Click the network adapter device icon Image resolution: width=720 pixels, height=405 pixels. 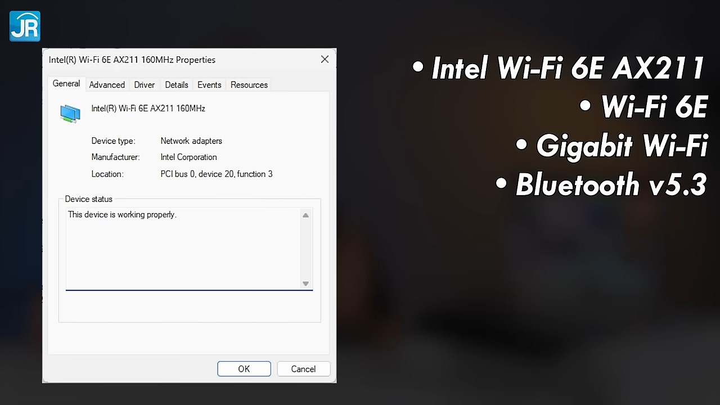(70, 114)
